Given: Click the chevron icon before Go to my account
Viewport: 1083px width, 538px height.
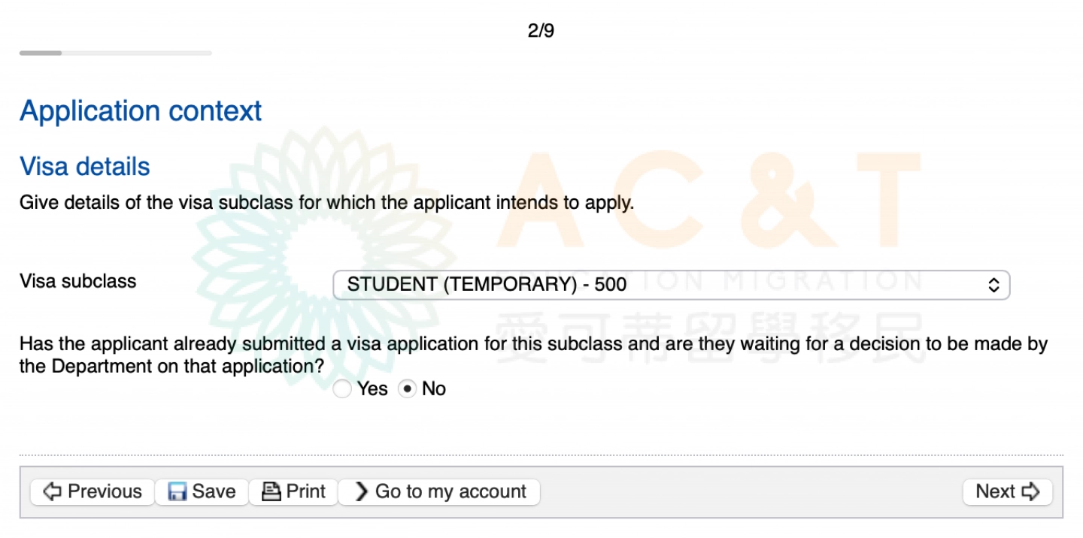Looking at the screenshot, I should click(362, 491).
